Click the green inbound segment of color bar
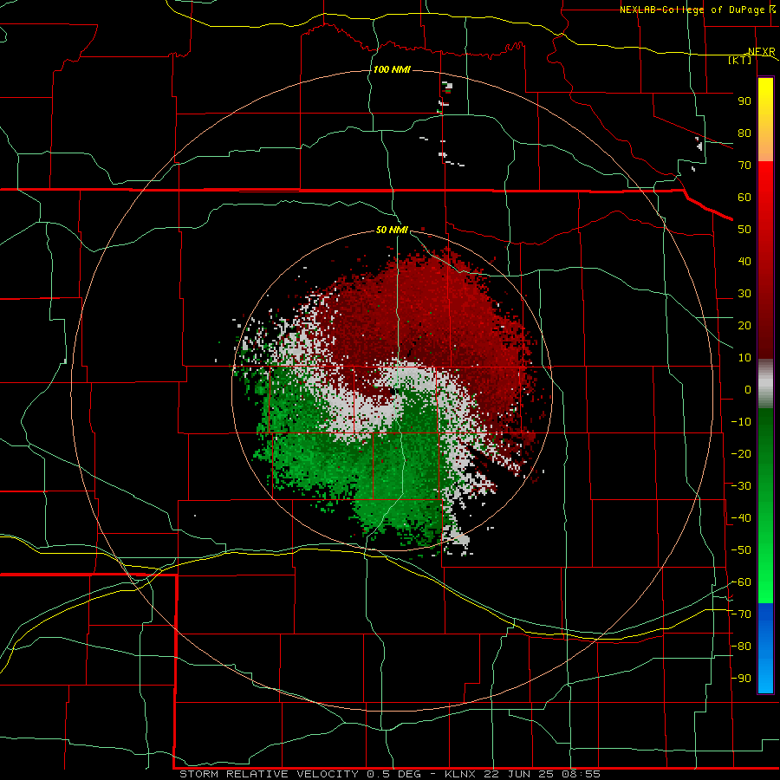 (x=765, y=505)
